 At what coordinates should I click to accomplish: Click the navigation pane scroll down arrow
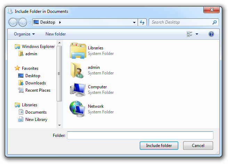coord(59,125)
